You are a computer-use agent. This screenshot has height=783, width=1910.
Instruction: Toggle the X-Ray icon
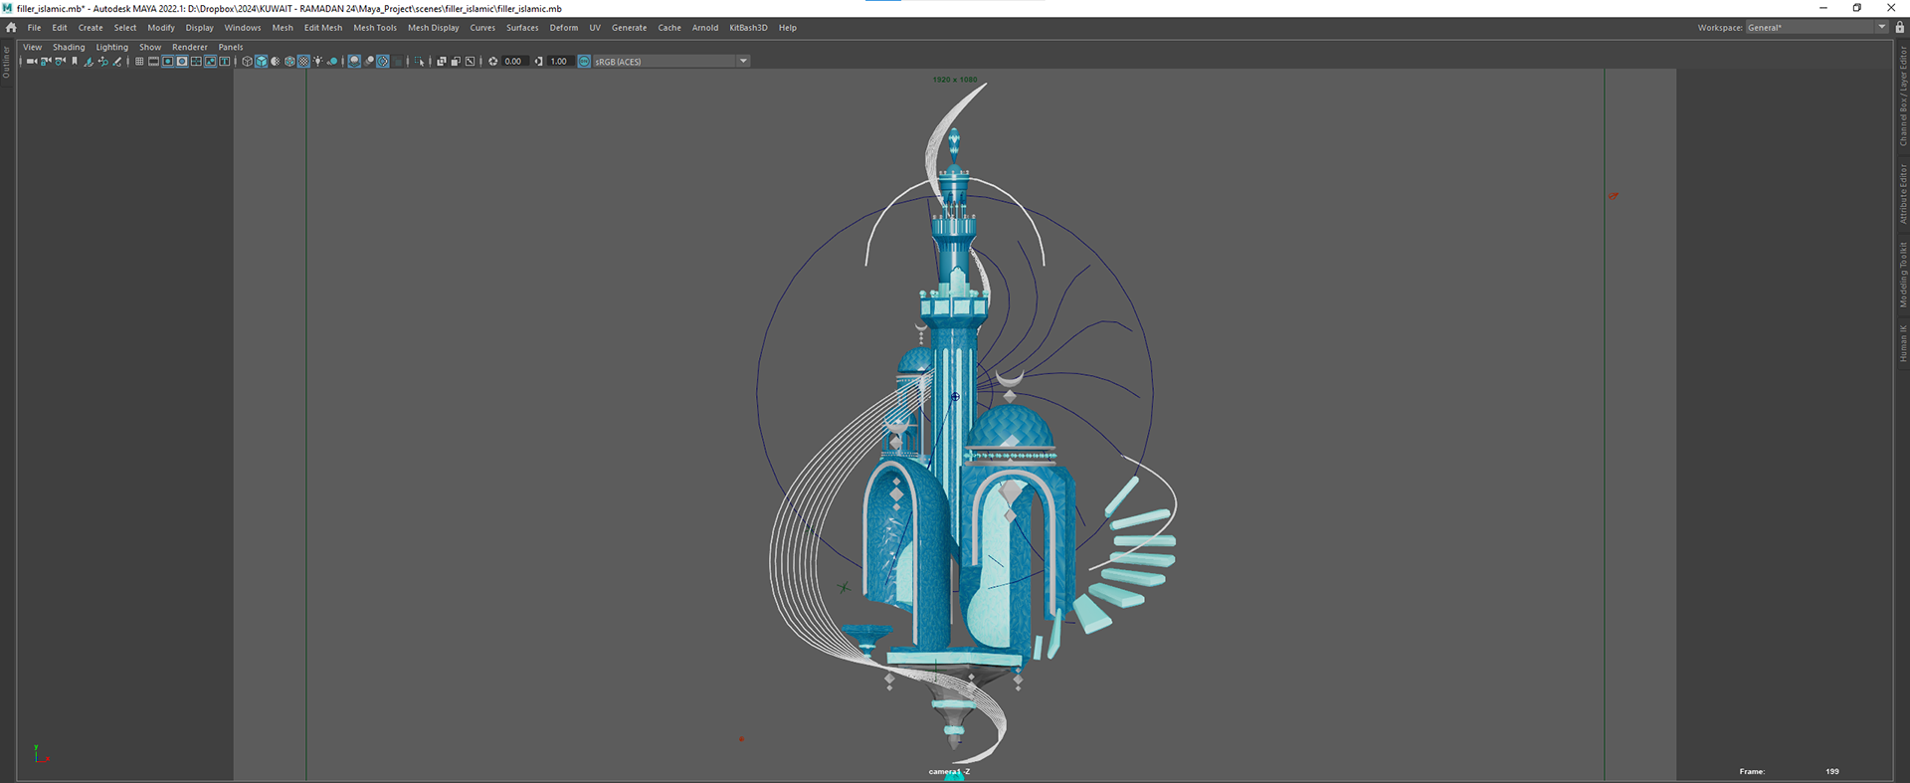[x=442, y=62]
